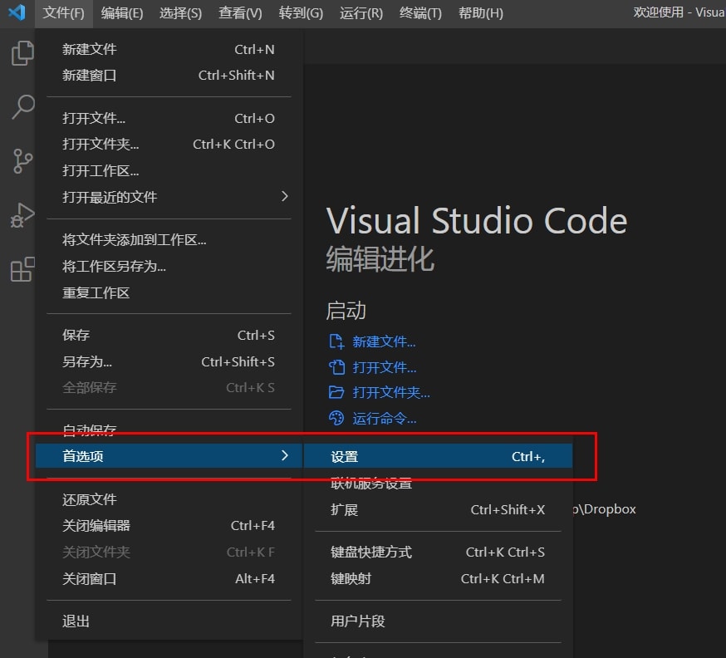726x658 pixels.
Task: Select 还原文件 menu entry
Action: [x=169, y=499]
